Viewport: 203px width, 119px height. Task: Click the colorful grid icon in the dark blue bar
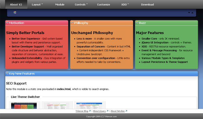15,12
